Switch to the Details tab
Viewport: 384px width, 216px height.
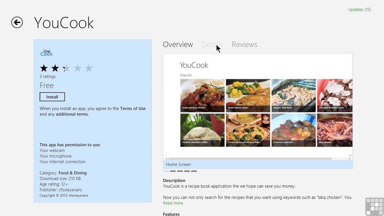click(212, 44)
